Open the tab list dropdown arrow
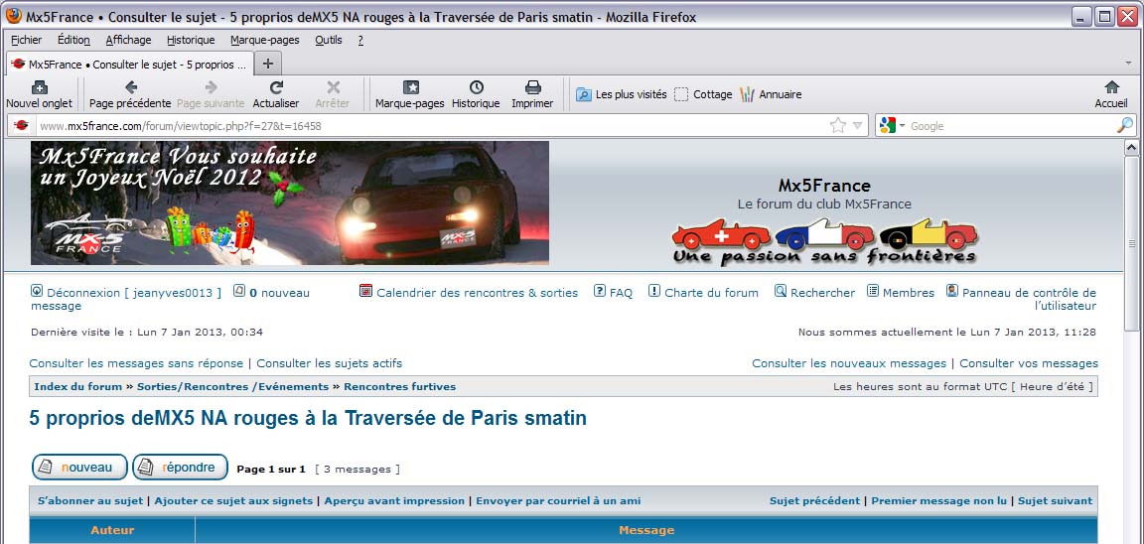Viewport: 1144px width, 544px height. [x=1129, y=64]
